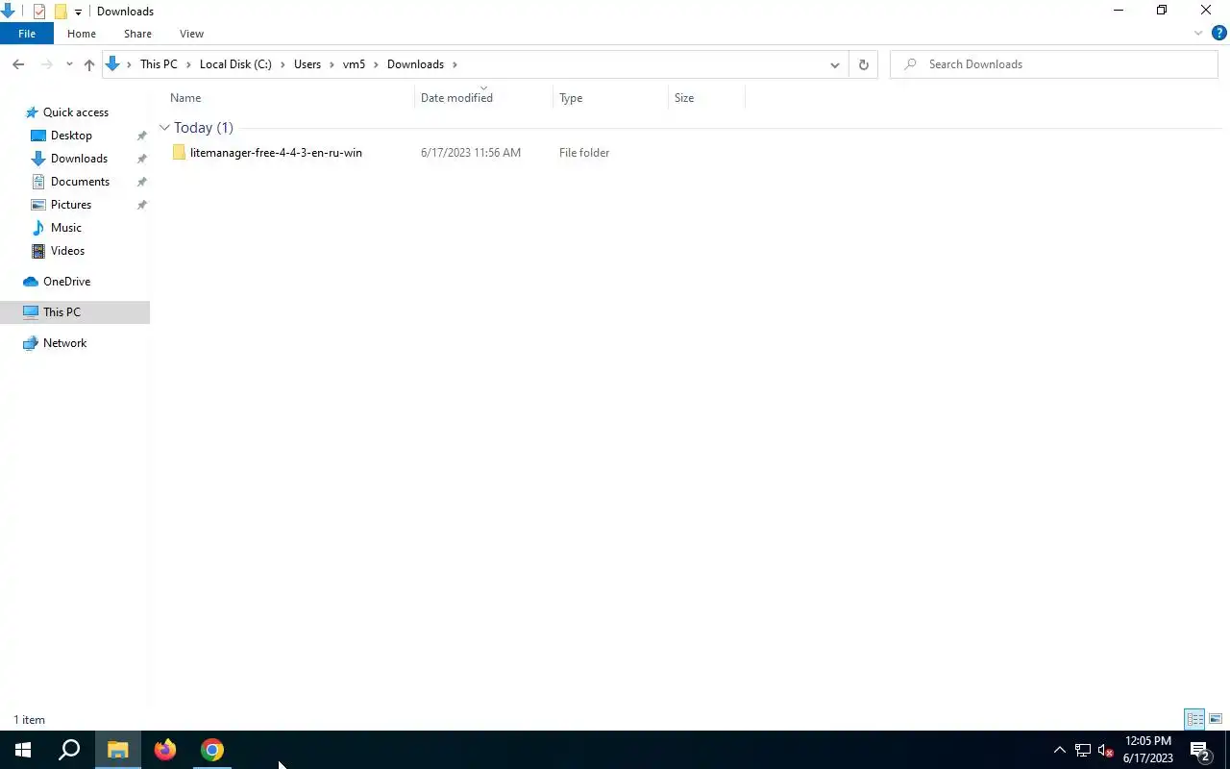Sort by Type column header
The width and height of the screenshot is (1230, 769).
tap(610, 98)
